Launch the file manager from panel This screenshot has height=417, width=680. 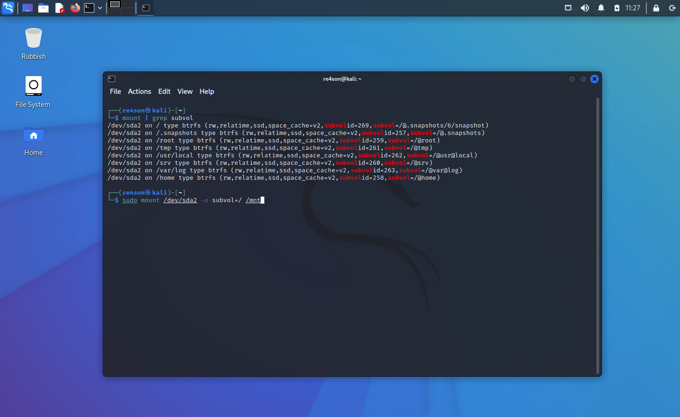[x=43, y=8]
